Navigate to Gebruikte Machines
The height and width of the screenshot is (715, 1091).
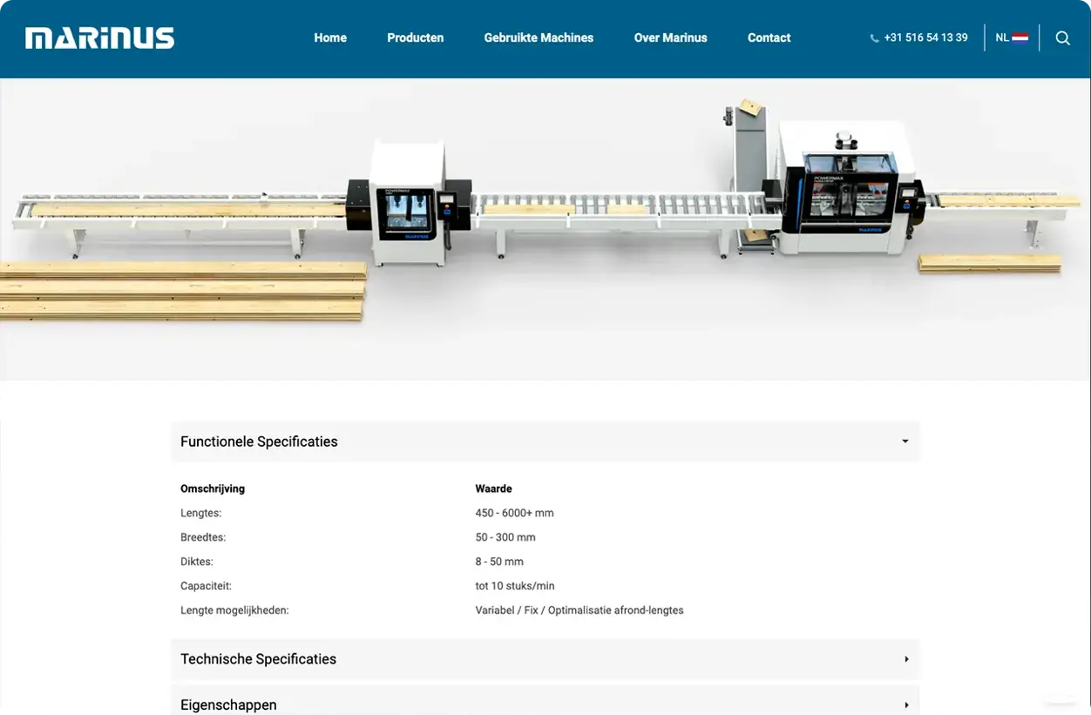539,38
